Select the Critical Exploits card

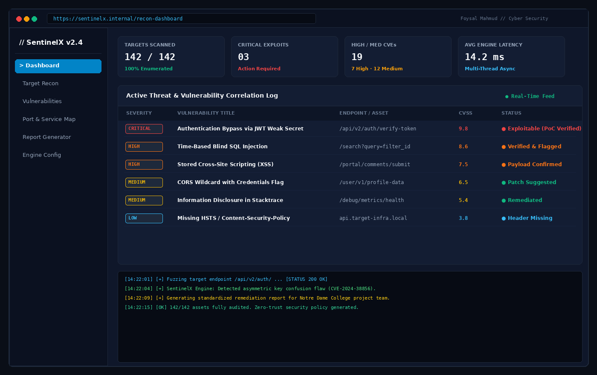click(284, 57)
